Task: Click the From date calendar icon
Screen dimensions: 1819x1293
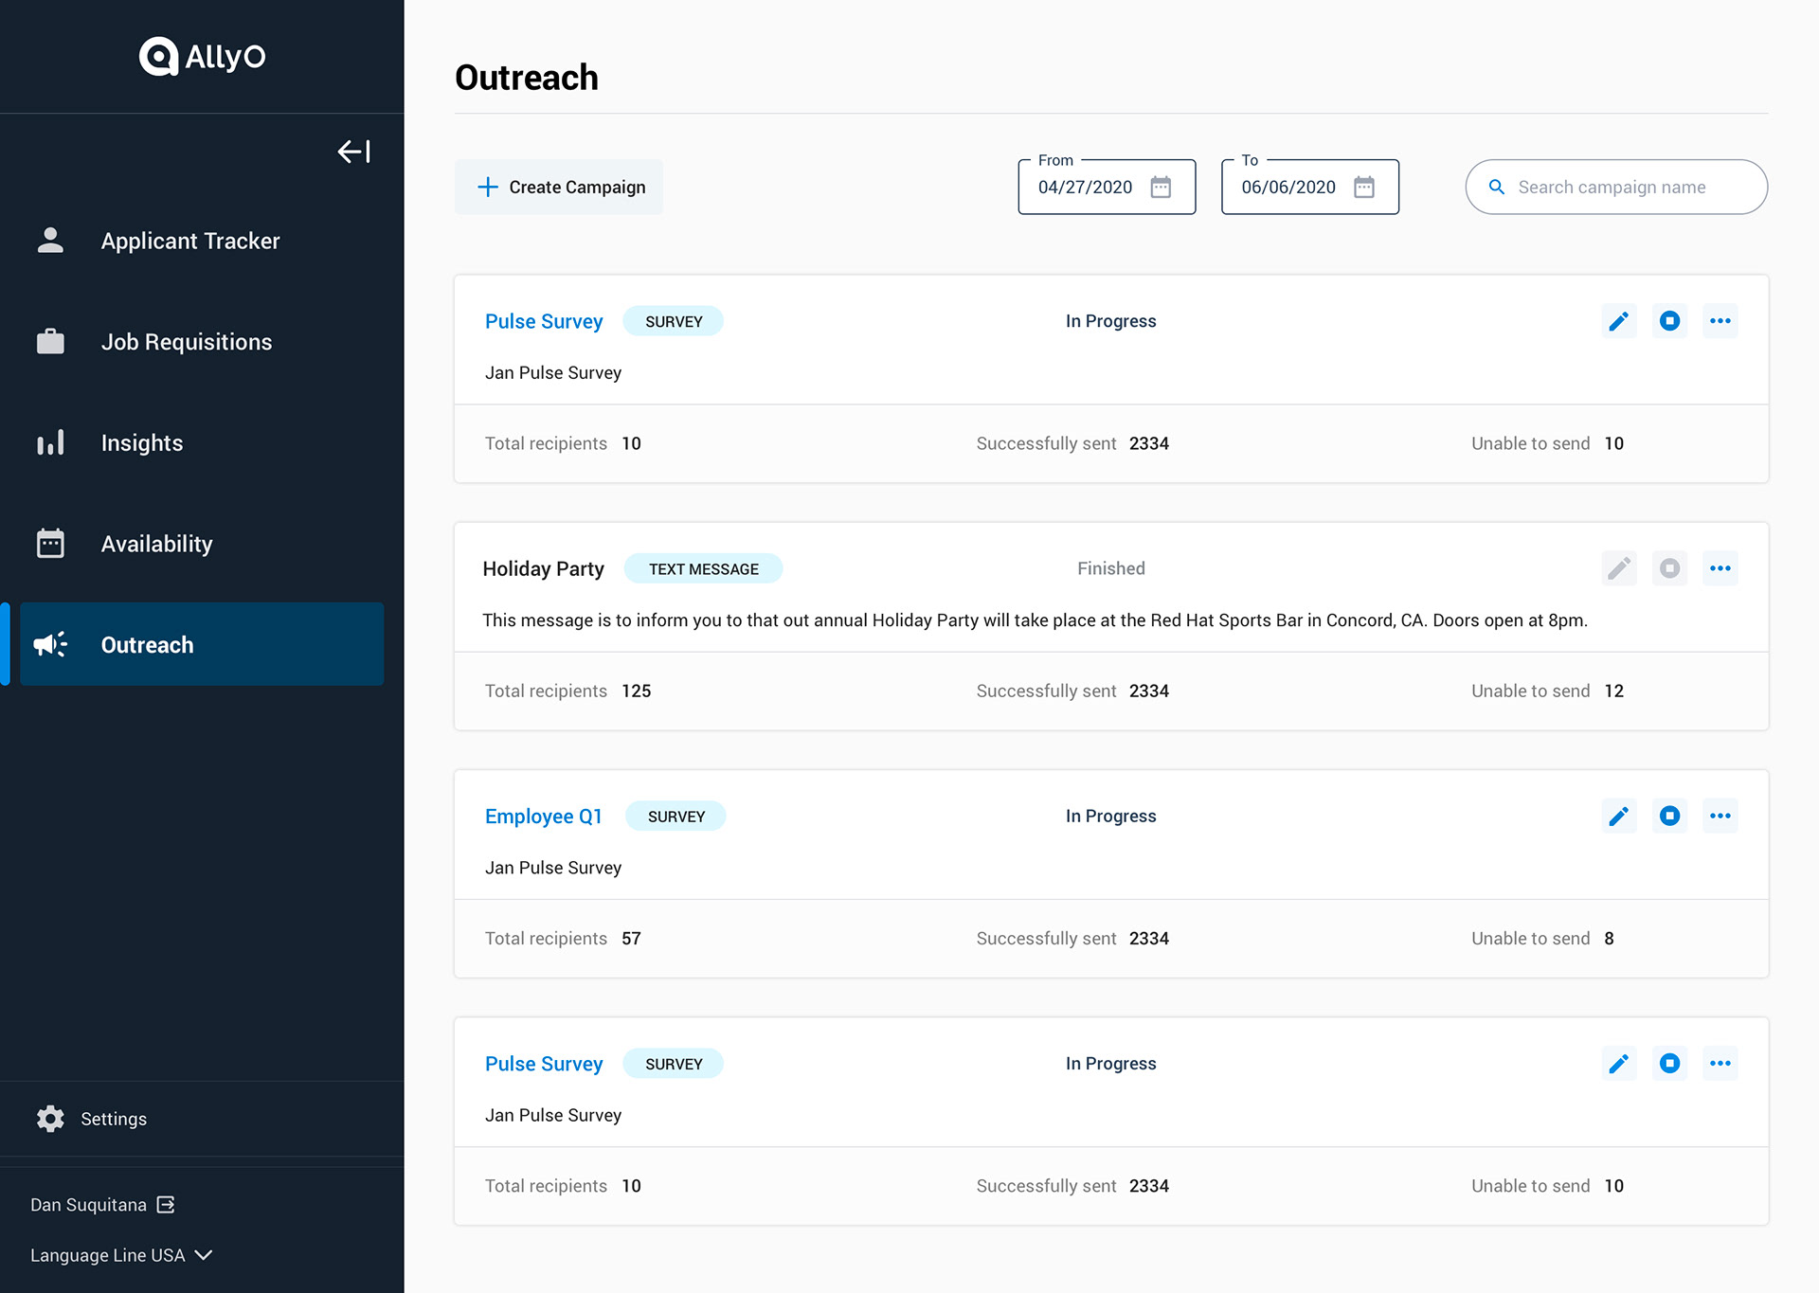Action: point(1161,188)
